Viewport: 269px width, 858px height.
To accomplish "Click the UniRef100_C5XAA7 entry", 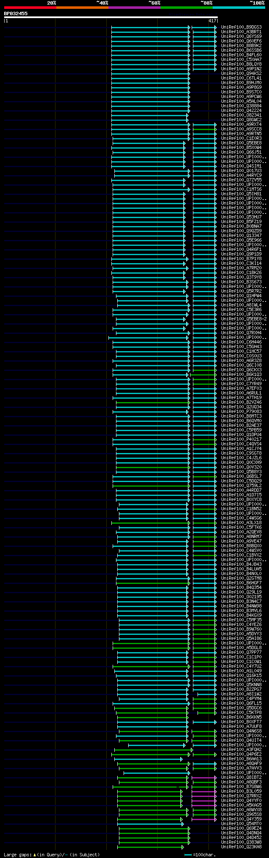I will (241, 59).
